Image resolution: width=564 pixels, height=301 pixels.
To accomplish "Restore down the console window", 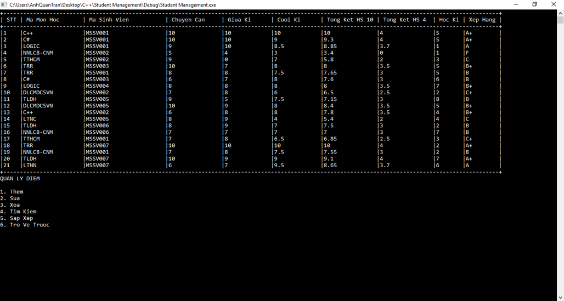I will pos(535,4).
